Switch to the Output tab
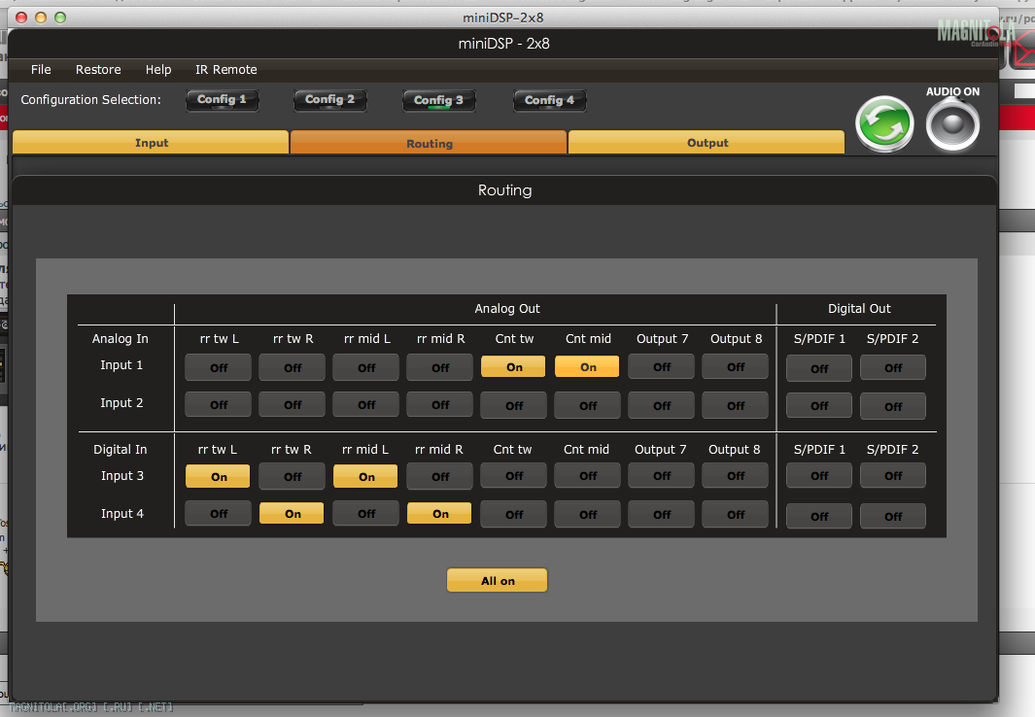1035x717 pixels. pos(707,143)
